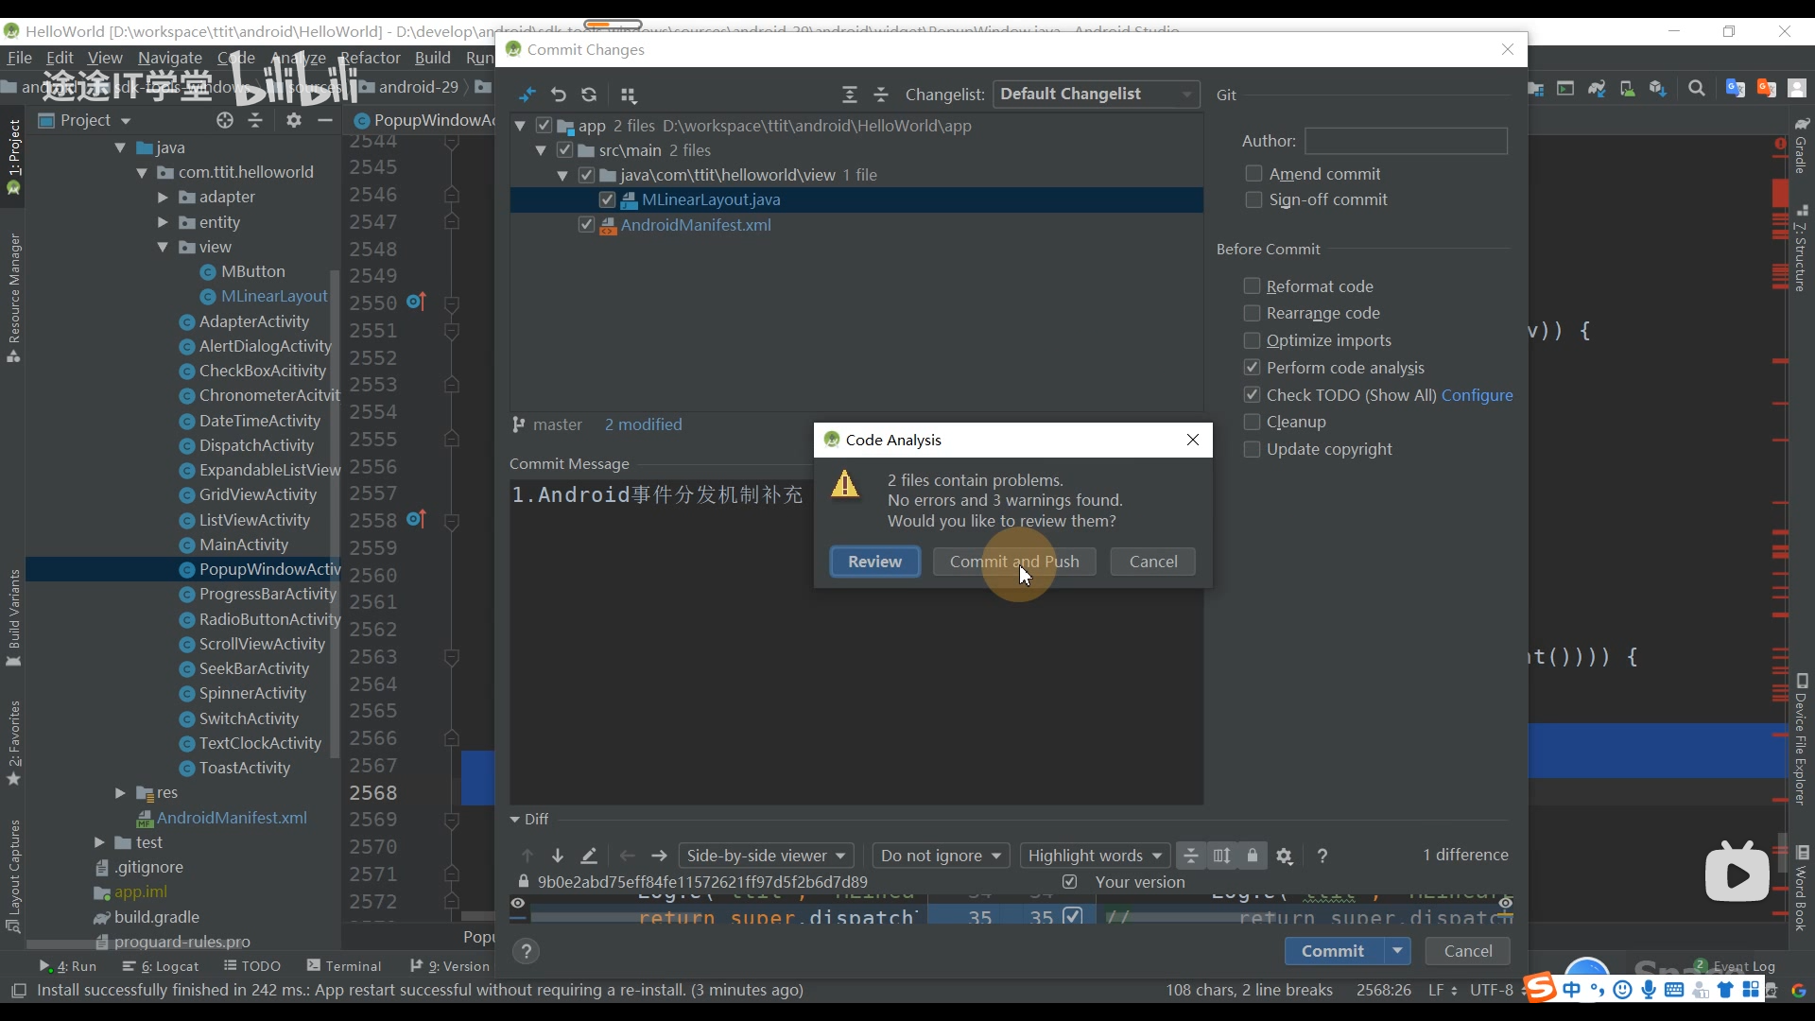Viewport: 1815px width, 1021px height.
Task: Open Diff settings gear icon
Action: point(1284,856)
